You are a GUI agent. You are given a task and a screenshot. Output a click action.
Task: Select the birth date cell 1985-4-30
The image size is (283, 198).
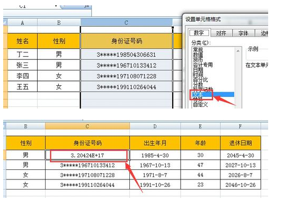pyautogui.click(x=155, y=155)
